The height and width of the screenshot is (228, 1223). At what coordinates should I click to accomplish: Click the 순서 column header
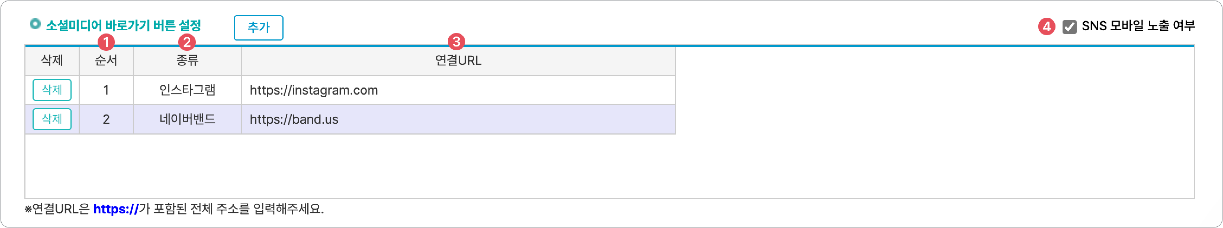[106, 61]
